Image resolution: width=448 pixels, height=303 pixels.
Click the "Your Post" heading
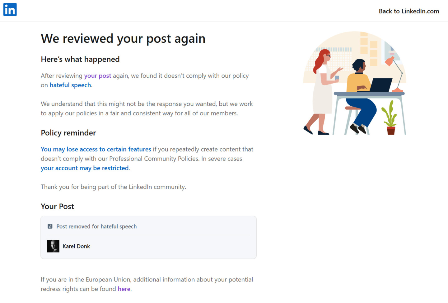58,206
